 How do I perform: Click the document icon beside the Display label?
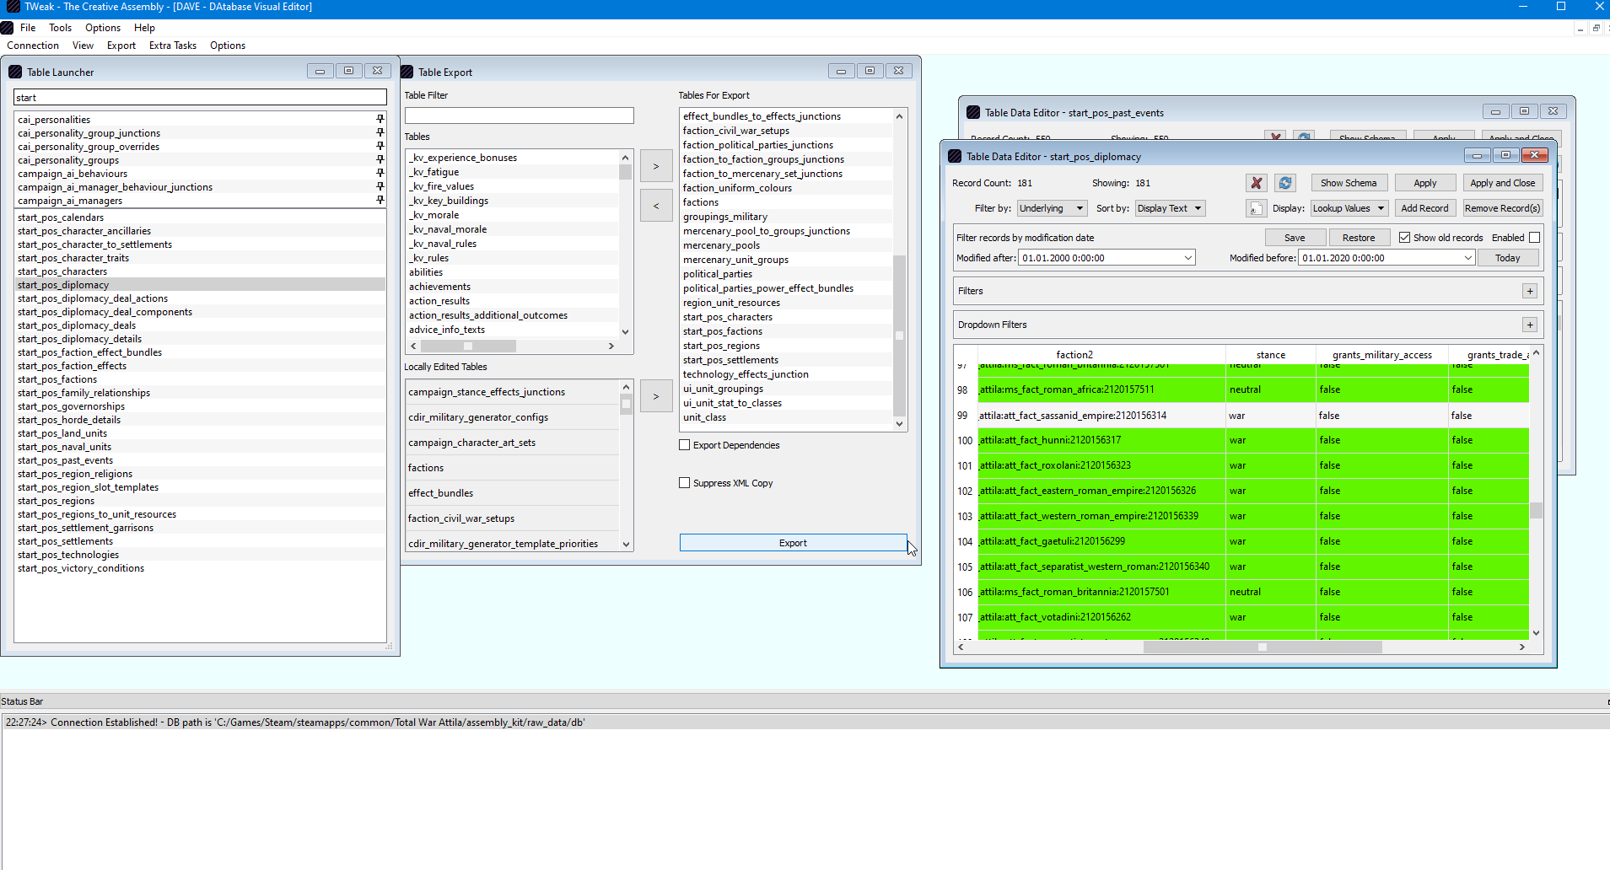[1256, 208]
